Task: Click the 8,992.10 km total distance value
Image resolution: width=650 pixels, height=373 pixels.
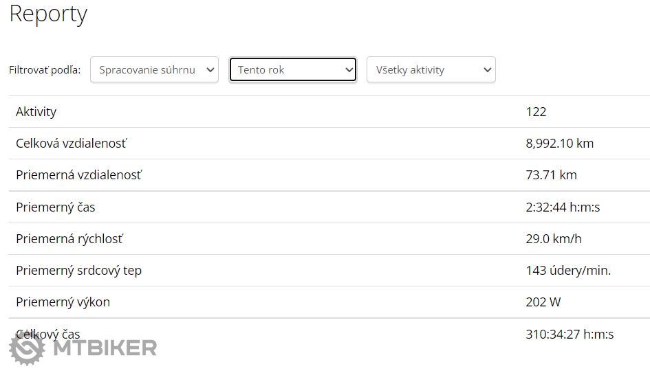Action: coord(559,144)
